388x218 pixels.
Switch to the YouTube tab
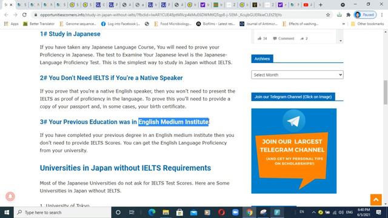point(308,5)
